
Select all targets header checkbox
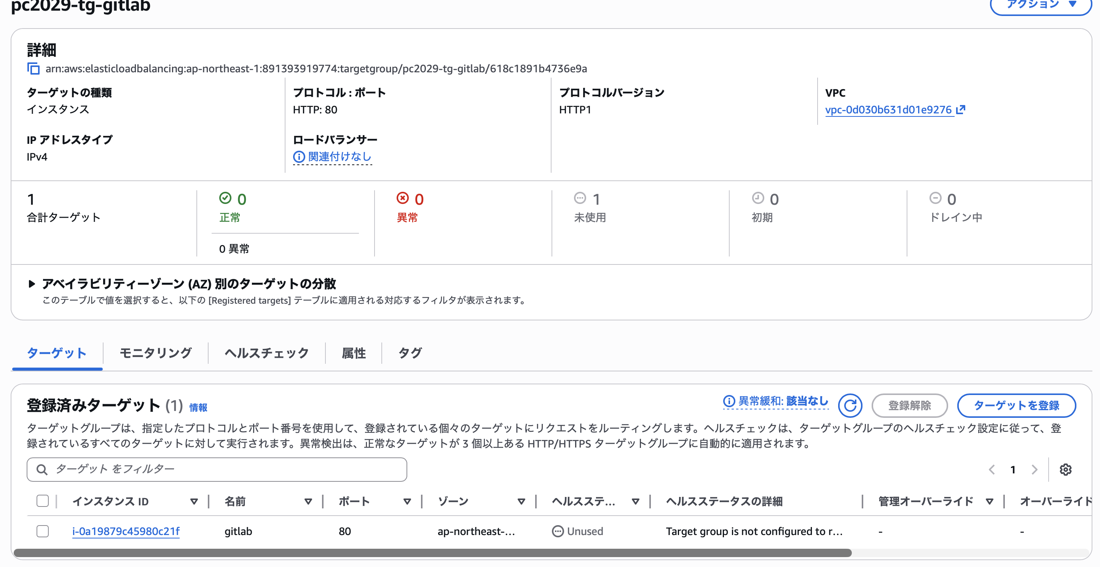(x=43, y=501)
